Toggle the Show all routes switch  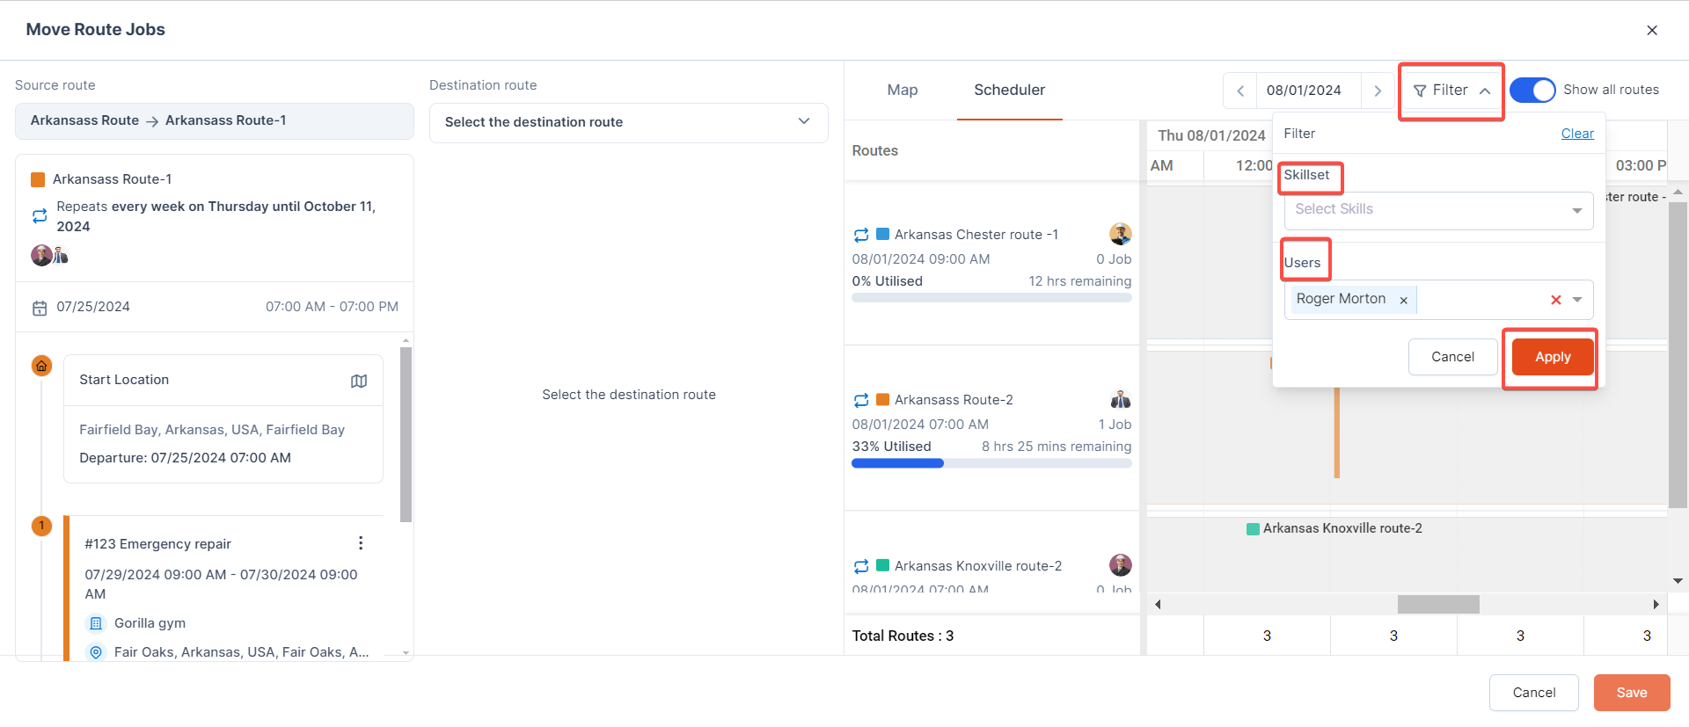point(1532,90)
